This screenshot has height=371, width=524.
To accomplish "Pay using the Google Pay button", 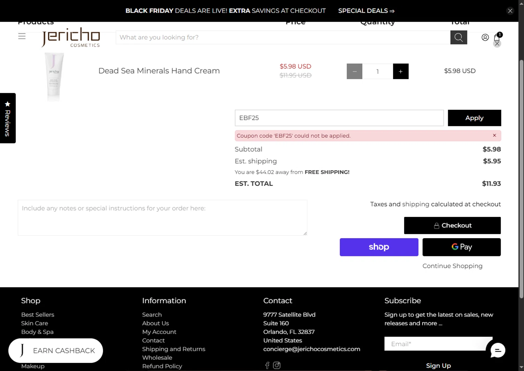I will click(x=461, y=247).
